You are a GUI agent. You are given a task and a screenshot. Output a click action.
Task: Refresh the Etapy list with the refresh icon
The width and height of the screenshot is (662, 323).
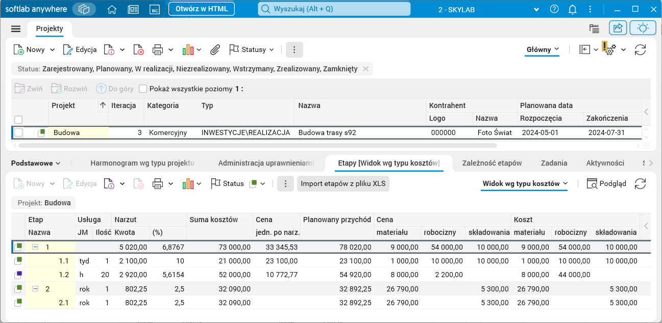pos(641,184)
